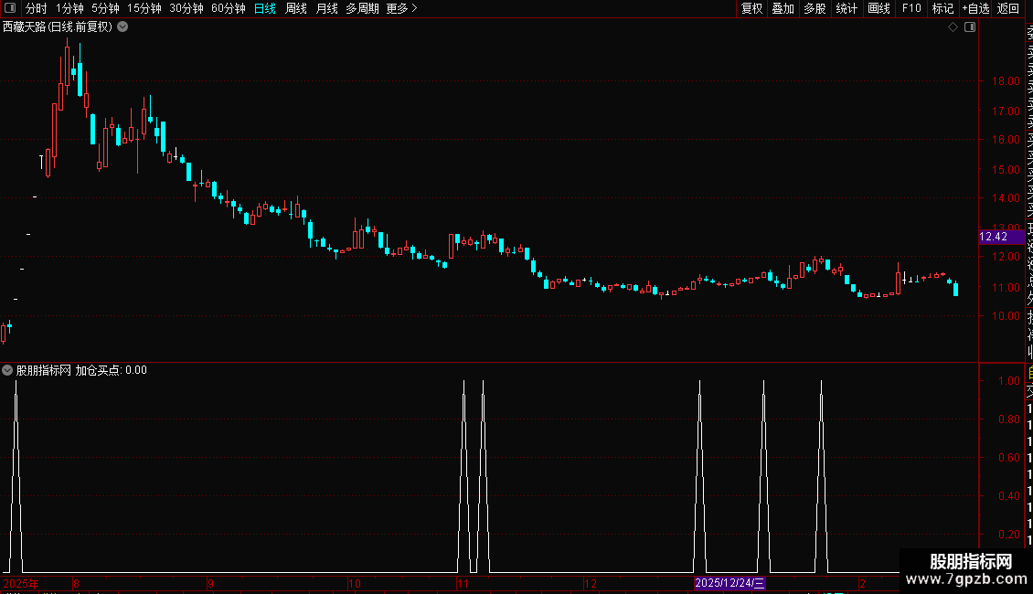Viewport: 1033px width, 594px height.
Task: Select the 1分钟 period tab
Action: click(x=69, y=8)
